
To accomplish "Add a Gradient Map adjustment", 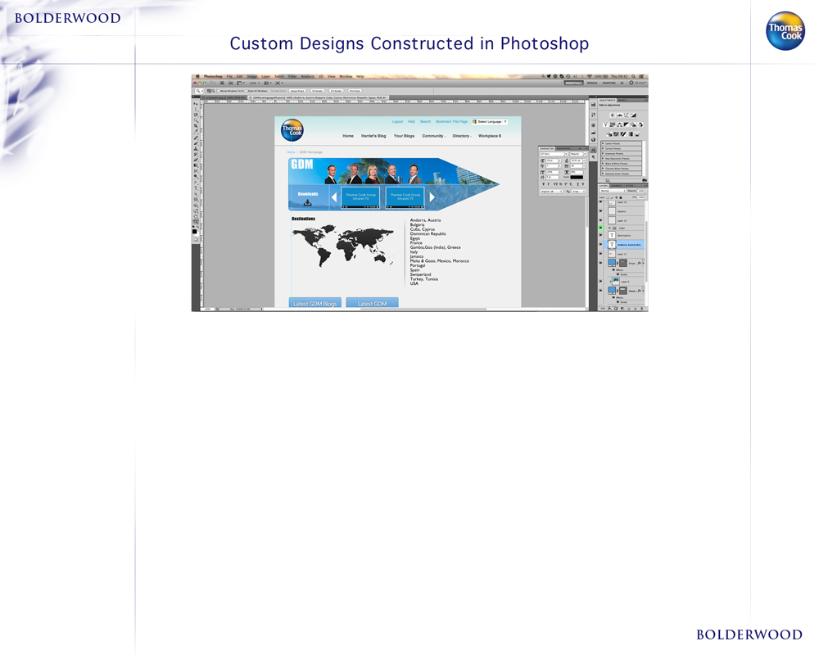I will [631, 134].
